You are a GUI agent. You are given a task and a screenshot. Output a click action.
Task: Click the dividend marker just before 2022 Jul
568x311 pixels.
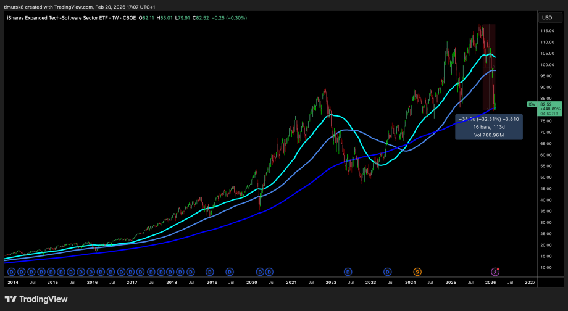[x=348, y=271]
